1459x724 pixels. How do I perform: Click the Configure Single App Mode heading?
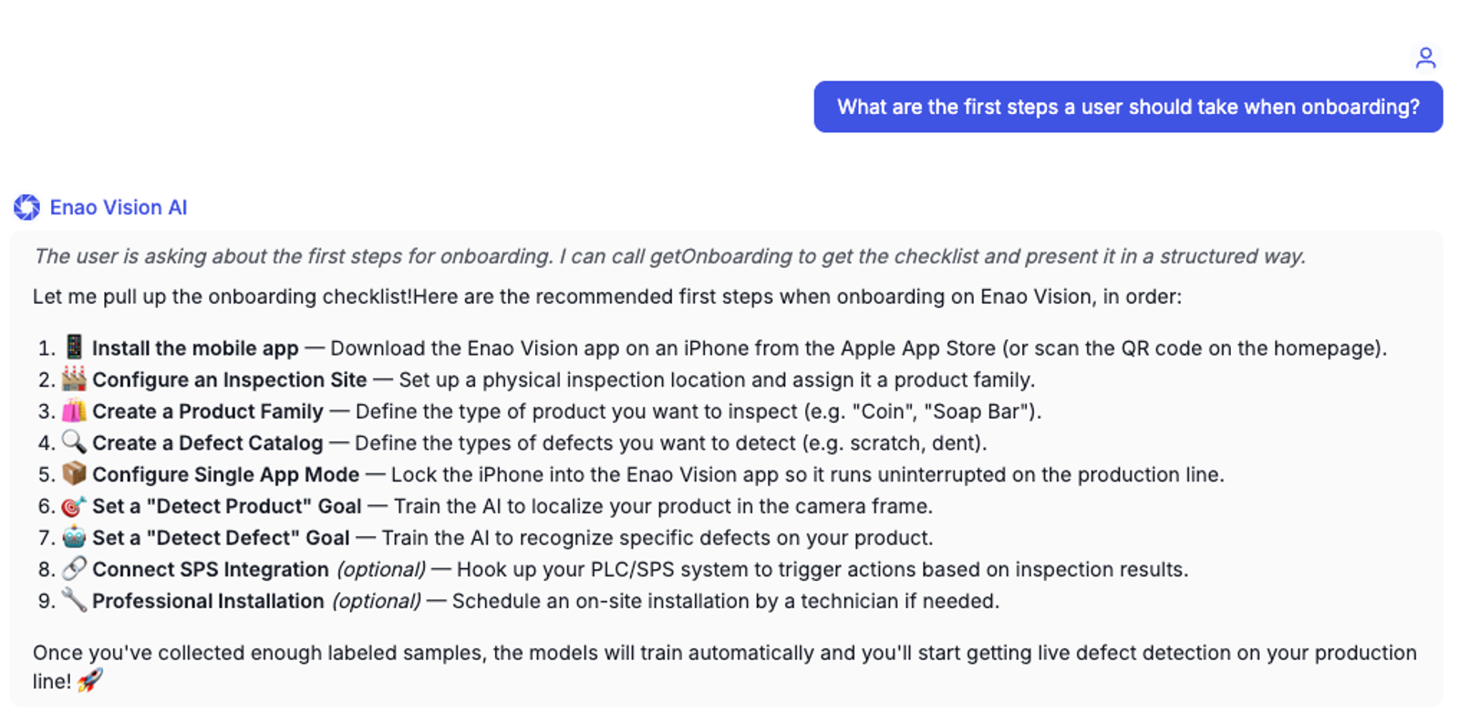point(226,474)
